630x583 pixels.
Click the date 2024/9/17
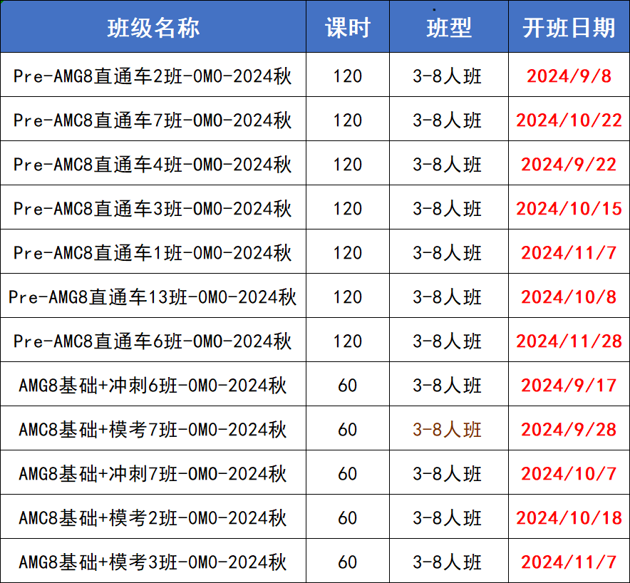tap(569, 386)
